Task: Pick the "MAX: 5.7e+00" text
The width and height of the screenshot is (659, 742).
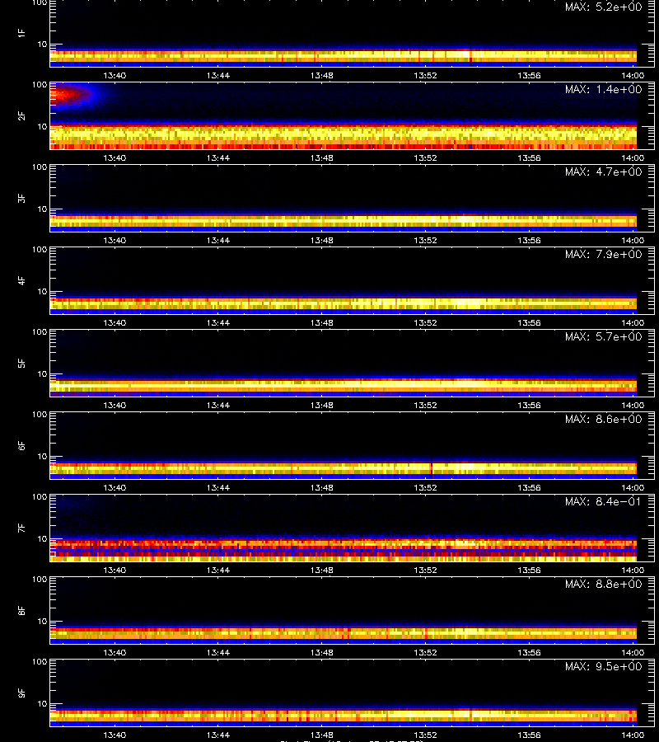Action: pos(603,337)
